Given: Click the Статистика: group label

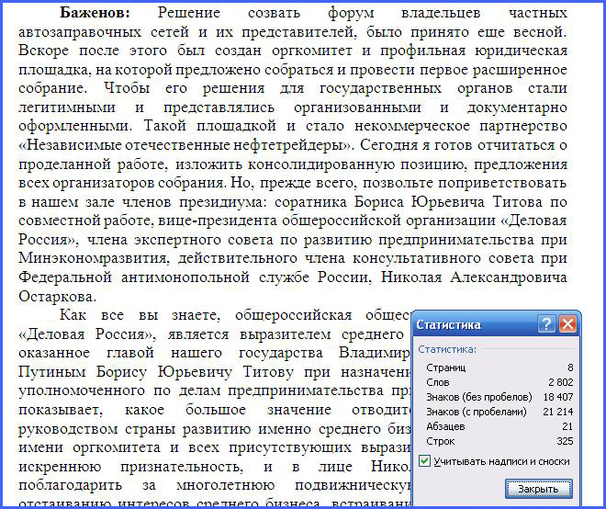Looking at the screenshot, I should tap(447, 349).
